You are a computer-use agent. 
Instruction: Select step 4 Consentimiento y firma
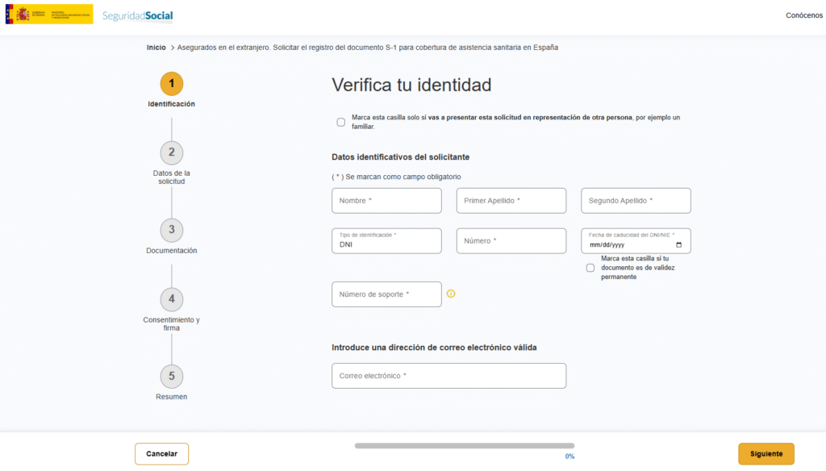point(171,298)
